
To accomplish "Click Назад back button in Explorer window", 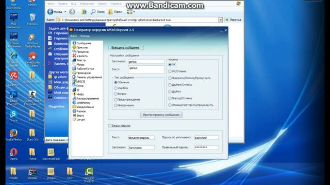I will click(x=55, y=12).
